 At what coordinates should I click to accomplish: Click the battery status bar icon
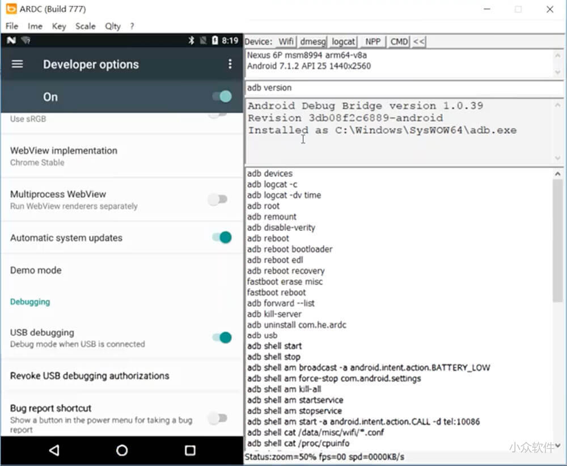click(215, 41)
